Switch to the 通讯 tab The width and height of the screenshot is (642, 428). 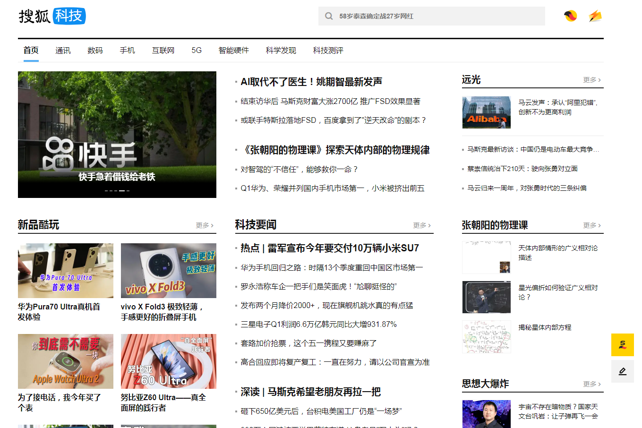[63, 50]
